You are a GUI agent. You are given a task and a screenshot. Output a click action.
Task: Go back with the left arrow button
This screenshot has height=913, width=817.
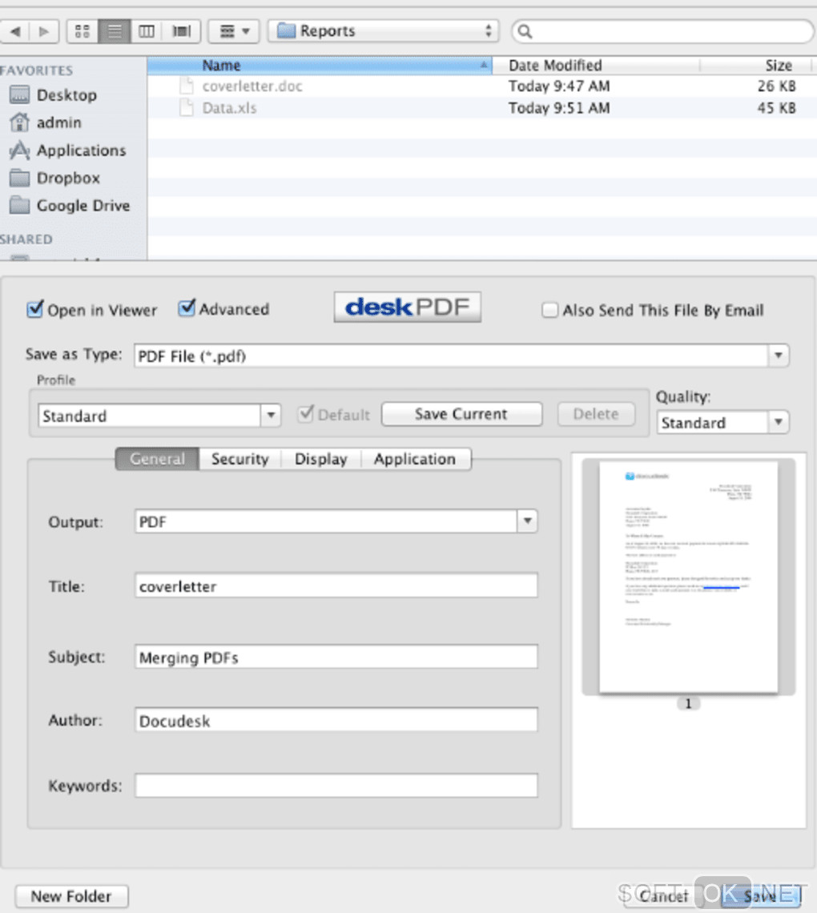point(14,31)
